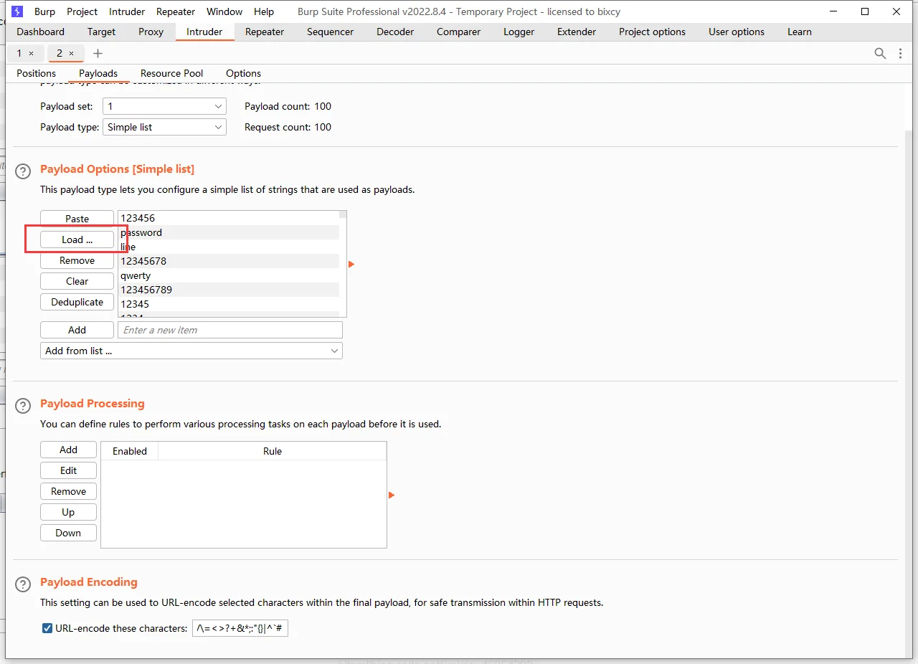The image size is (918, 664).
Task: Add a new Intruder tab with plus icon
Action: pos(98,53)
